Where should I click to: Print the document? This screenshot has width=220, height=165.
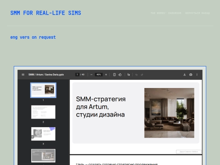click(x=191, y=75)
